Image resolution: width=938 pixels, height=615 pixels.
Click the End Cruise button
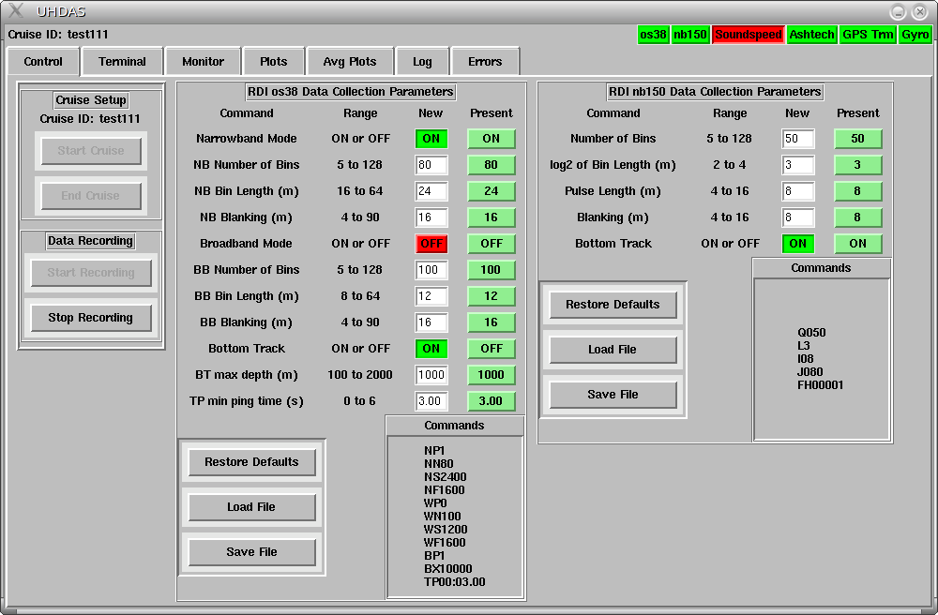click(x=91, y=195)
